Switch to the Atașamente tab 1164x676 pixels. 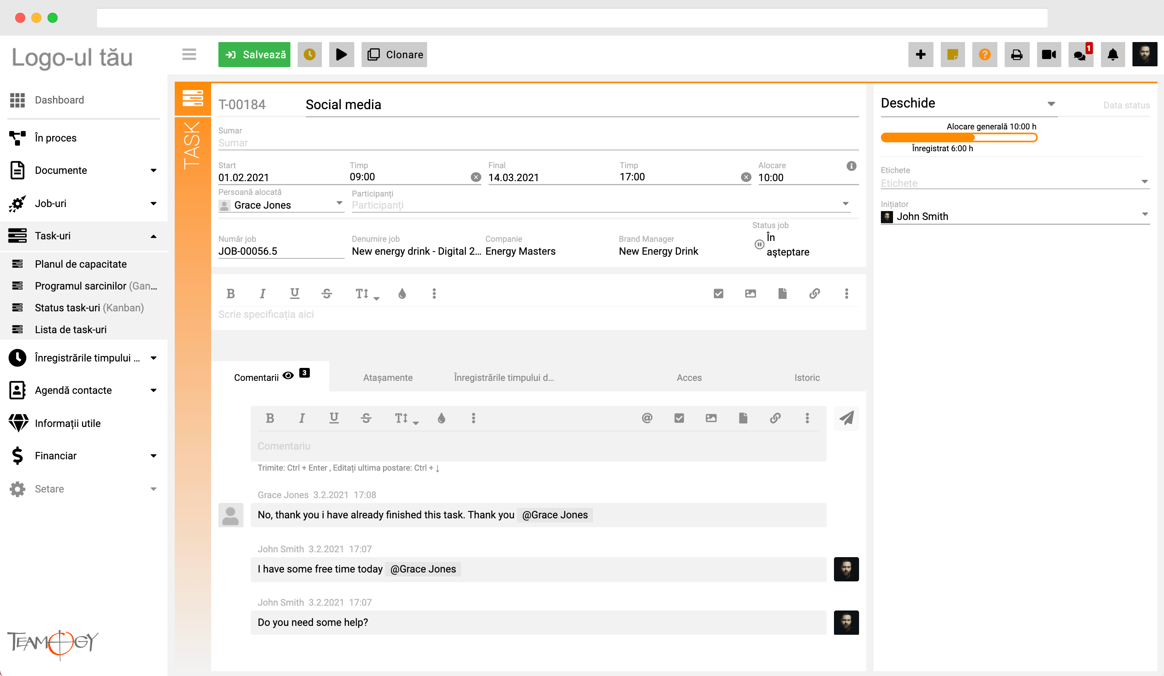(387, 378)
